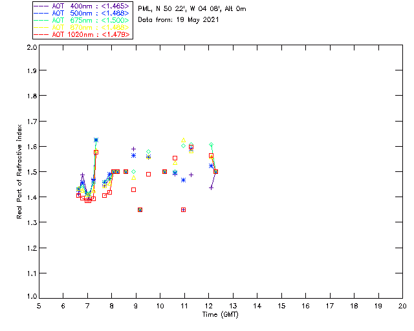Click the y-axis tick label 1.1

[x=32, y=273]
